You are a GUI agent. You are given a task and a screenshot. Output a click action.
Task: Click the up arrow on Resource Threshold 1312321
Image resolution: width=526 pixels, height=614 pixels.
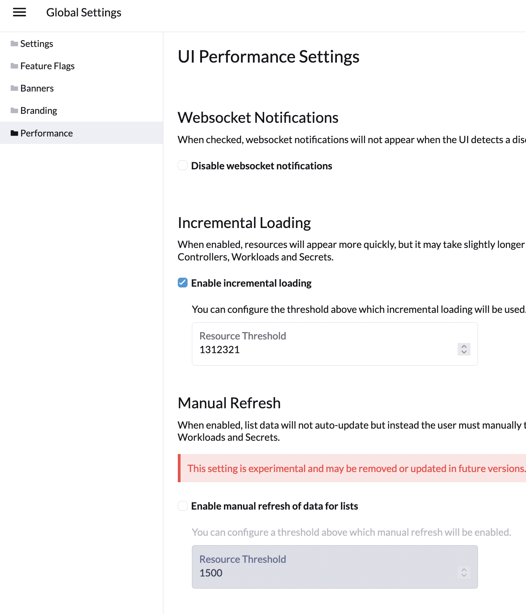click(463, 346)
